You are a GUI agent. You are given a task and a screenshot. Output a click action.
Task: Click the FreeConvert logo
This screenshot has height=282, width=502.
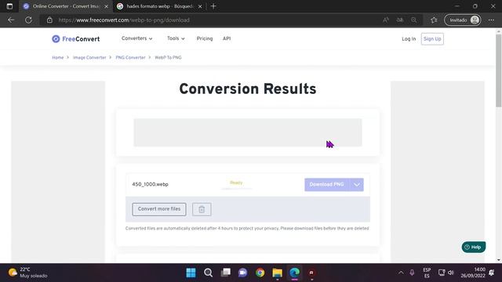76,39
